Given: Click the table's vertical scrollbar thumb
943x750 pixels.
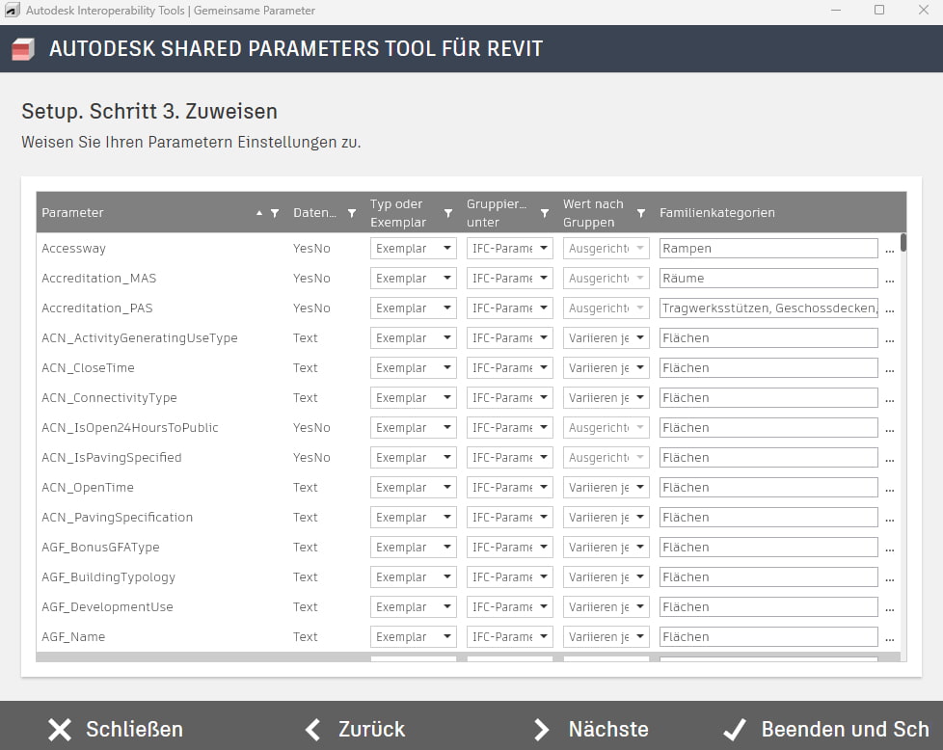Looking at the screenshot, I should (x=903, y=243).
